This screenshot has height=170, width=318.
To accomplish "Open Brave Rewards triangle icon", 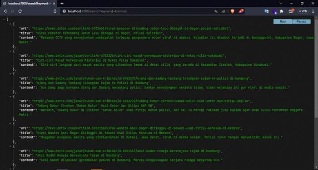I will tap(241, 11).
